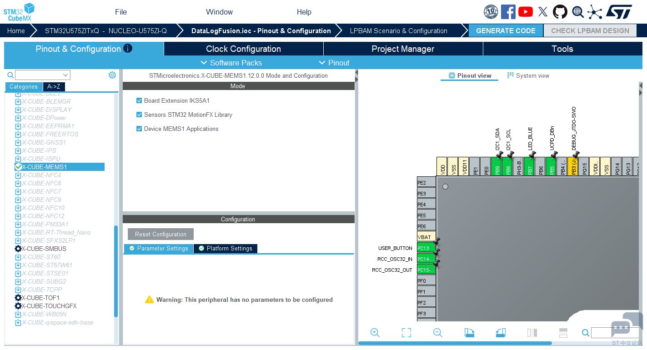Zoom out of the pinout view
Viewport: 647px width, 350px height.
tap(438, 333)
